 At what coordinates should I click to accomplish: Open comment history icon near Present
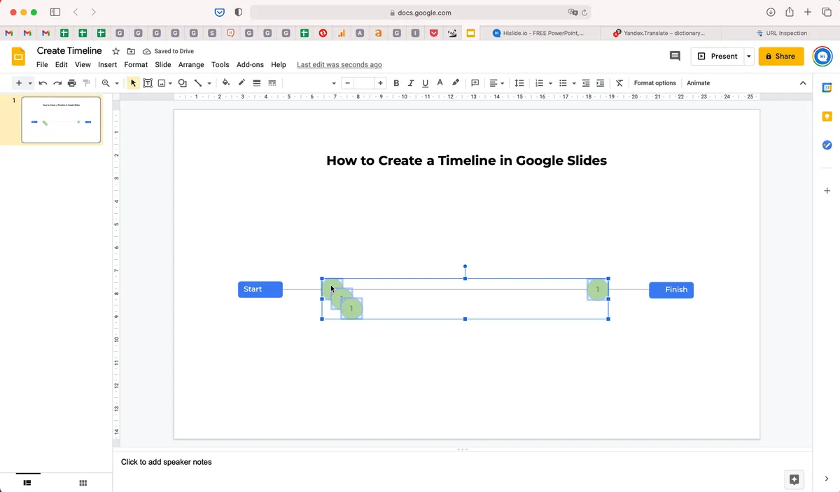pyautogui.click(x=675, y=56)
